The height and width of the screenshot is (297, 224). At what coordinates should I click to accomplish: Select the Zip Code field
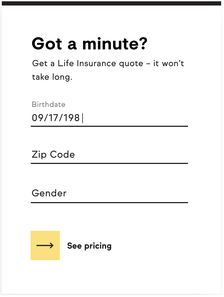click(109, 155)
